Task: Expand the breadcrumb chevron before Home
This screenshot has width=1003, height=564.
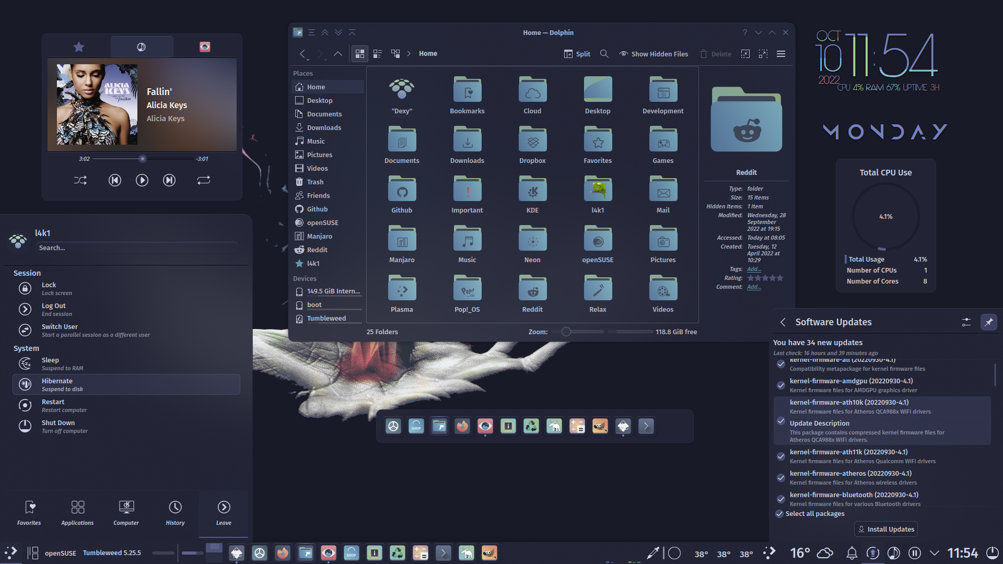Action: coord(409,54)
